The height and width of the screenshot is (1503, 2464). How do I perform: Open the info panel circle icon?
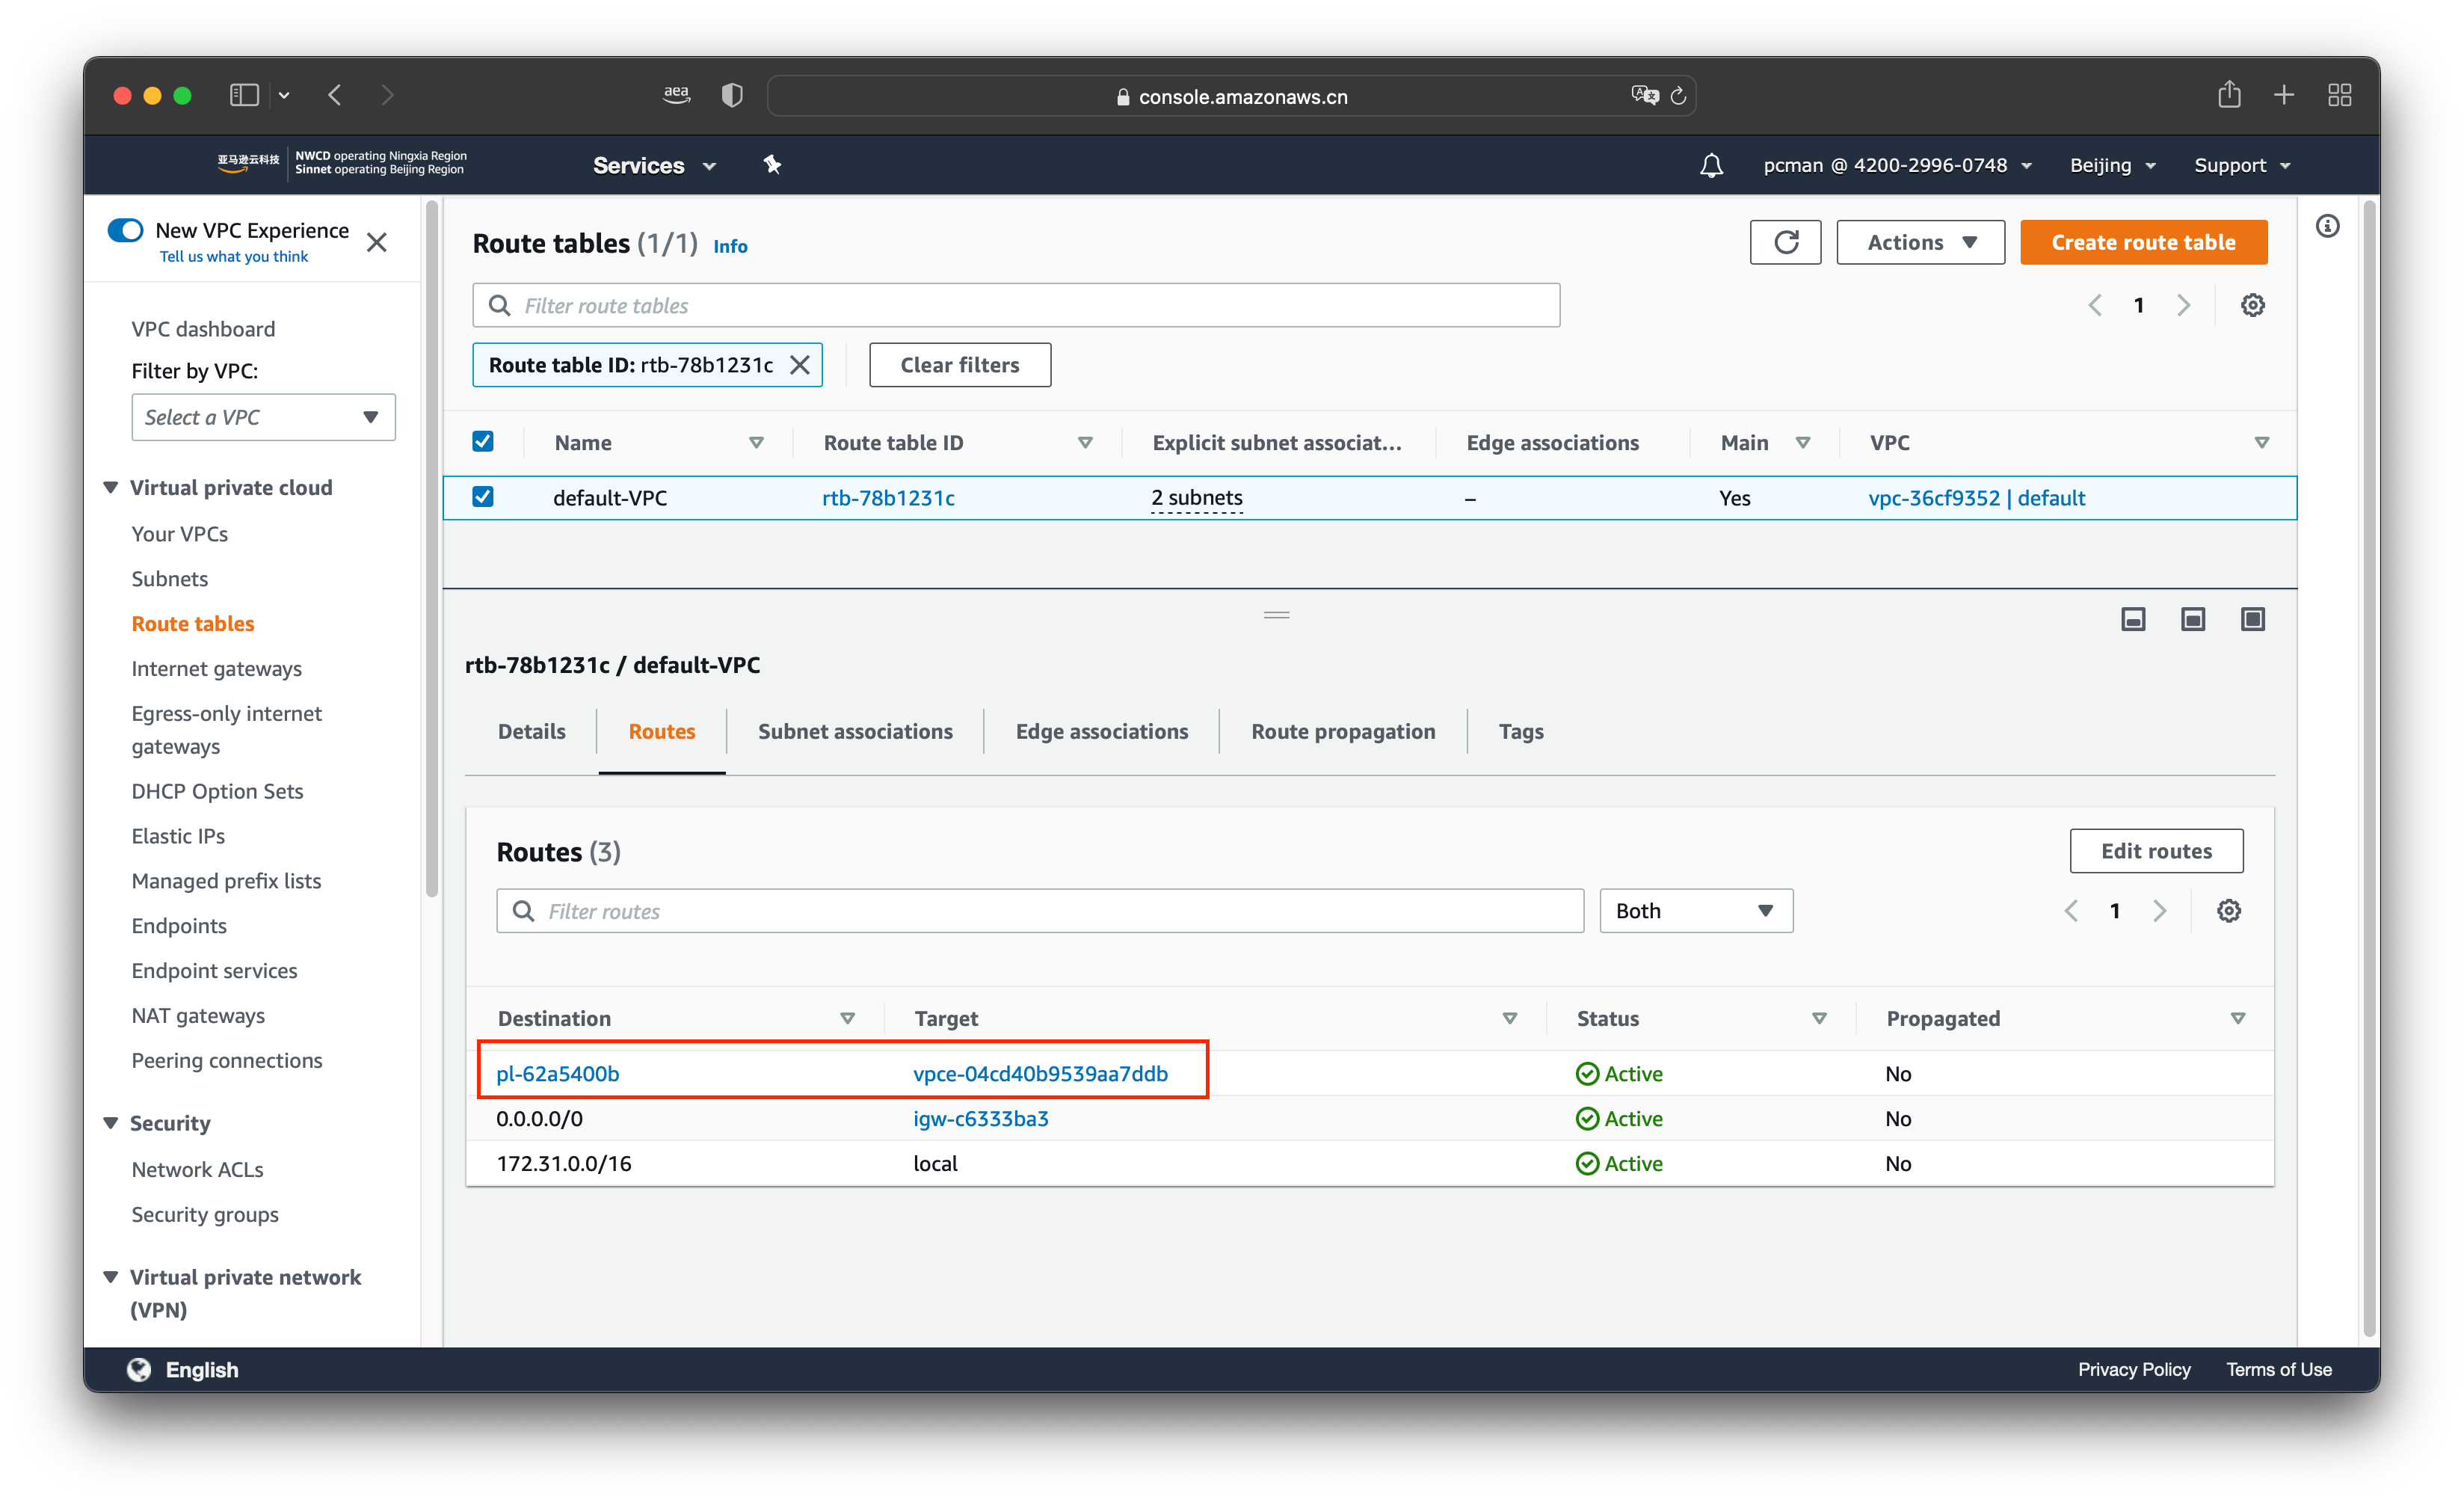coord(2327,227)
